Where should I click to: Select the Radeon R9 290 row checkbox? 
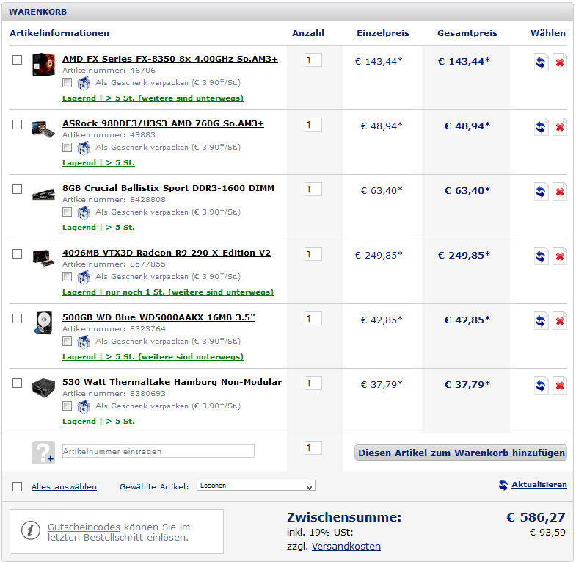point(18,253)
